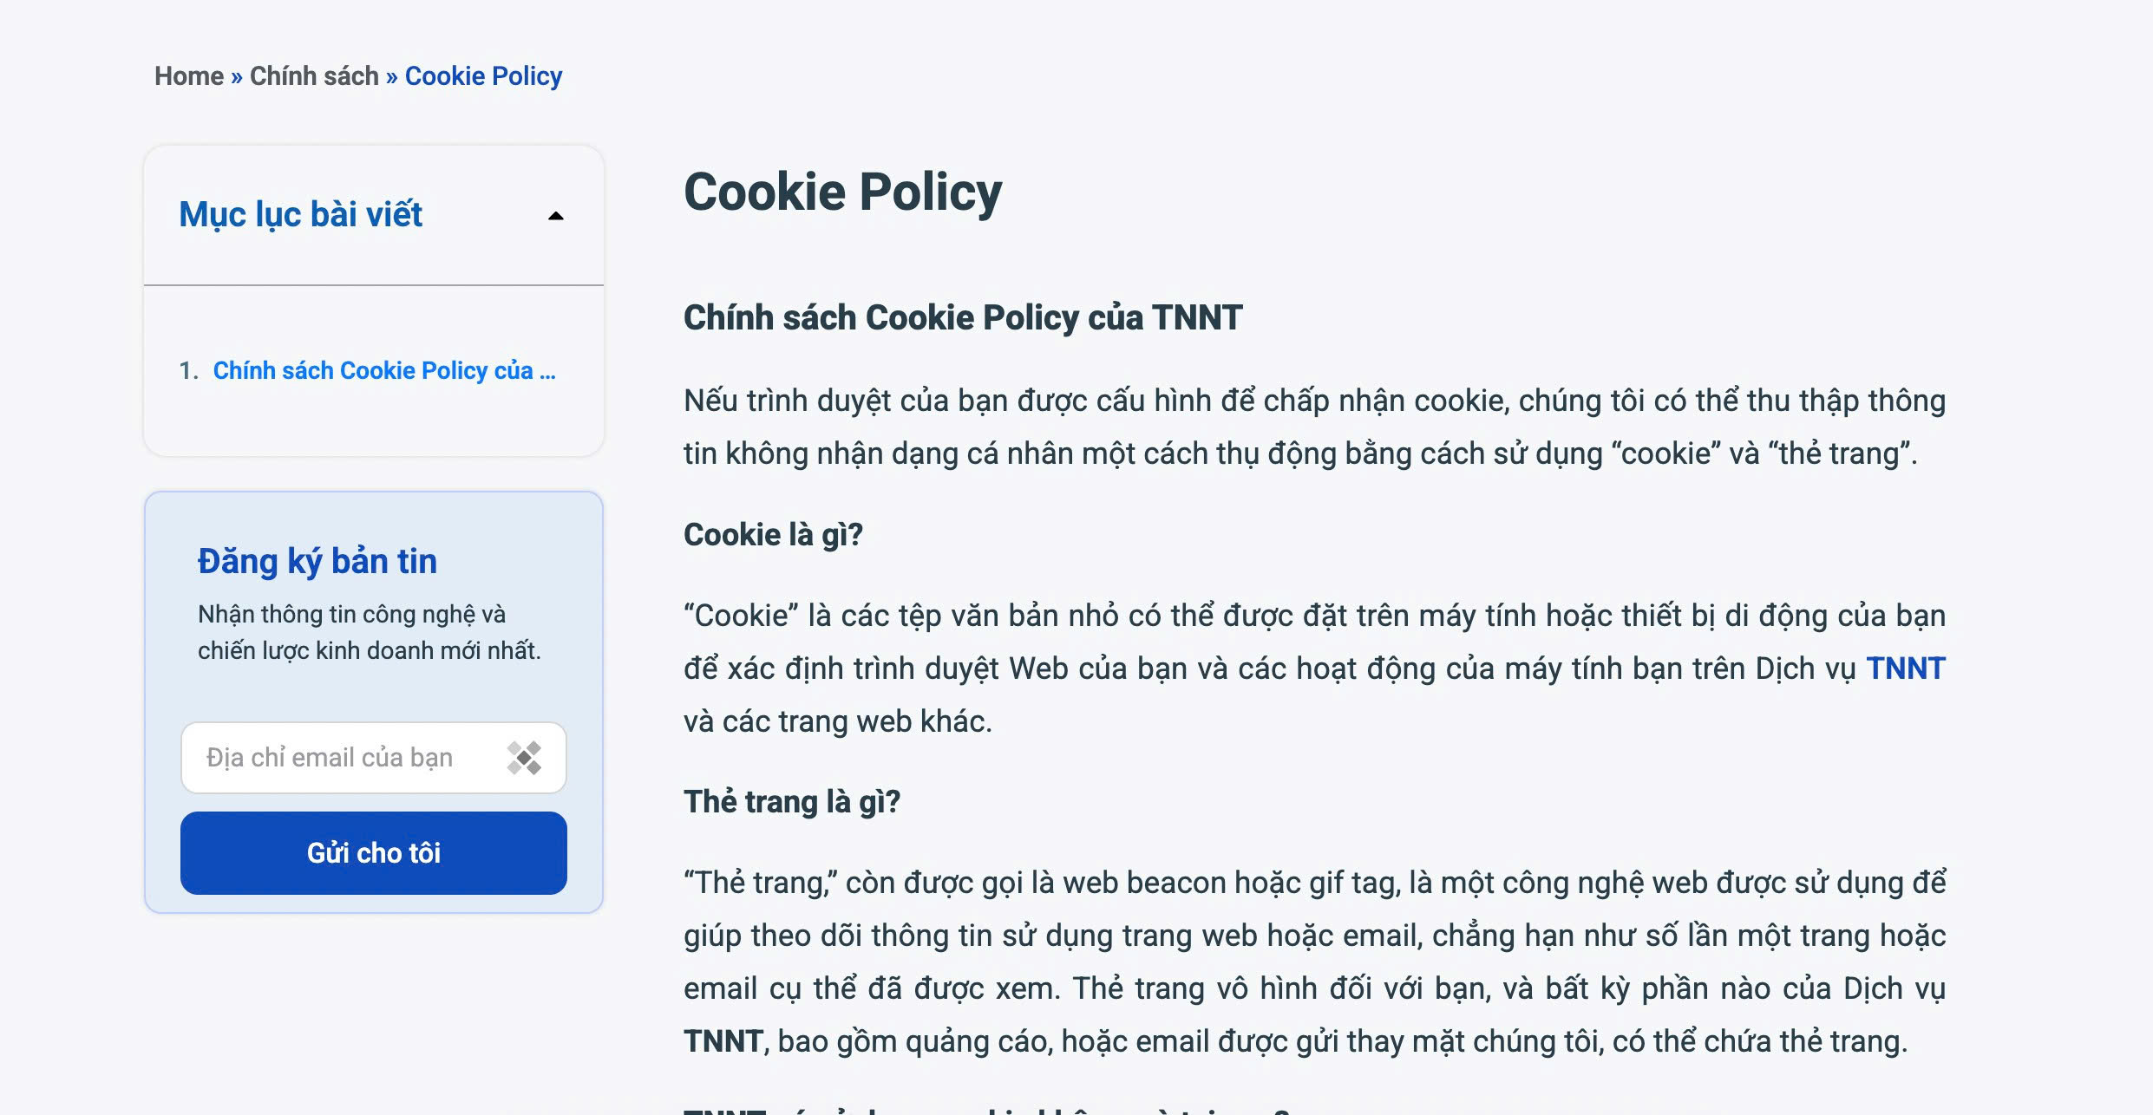
Task: Open the "Home" breadcrumb link
Action: (x=189, y=76)
